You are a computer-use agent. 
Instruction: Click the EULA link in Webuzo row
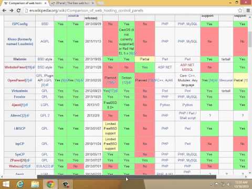pyautogui.click(x=45, y=166)
